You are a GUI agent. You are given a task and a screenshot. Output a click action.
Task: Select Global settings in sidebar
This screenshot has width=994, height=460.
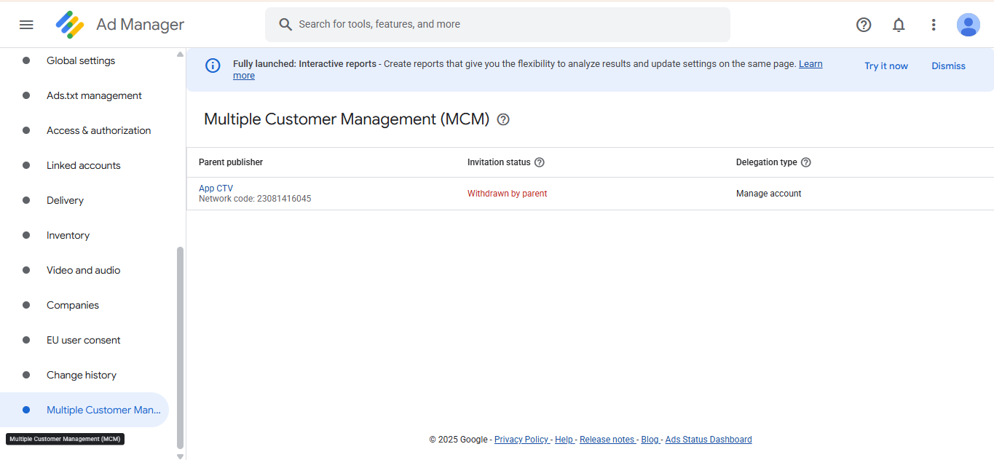coord(81,60)
